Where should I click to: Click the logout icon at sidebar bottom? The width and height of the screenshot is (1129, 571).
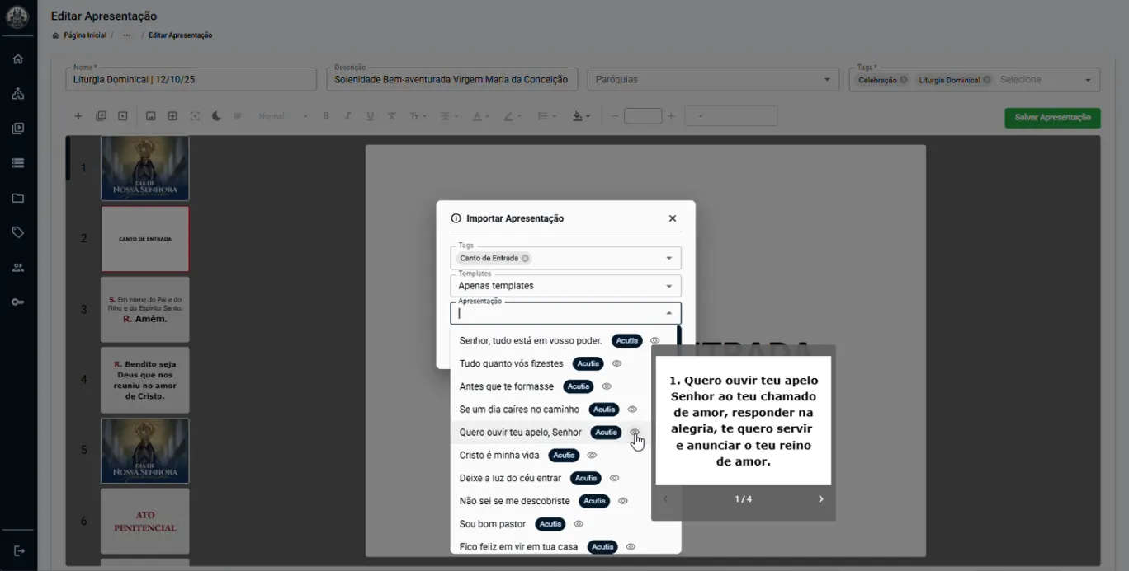tap(18, 550)
